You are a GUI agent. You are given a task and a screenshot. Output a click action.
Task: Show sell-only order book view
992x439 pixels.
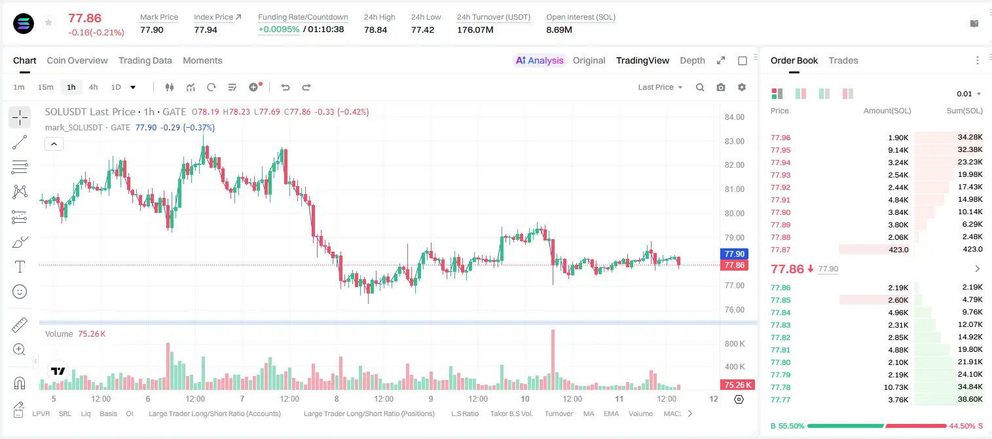848,94
